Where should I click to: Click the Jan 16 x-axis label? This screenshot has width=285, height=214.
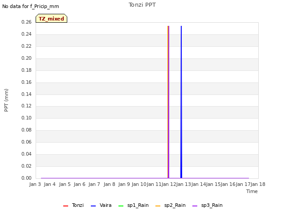[x=228, y=184]
